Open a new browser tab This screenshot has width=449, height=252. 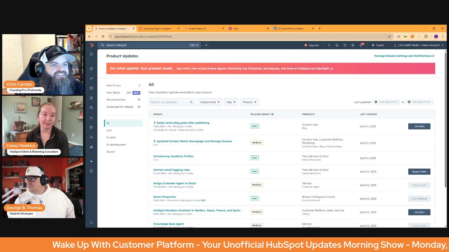tap(320, 28)
